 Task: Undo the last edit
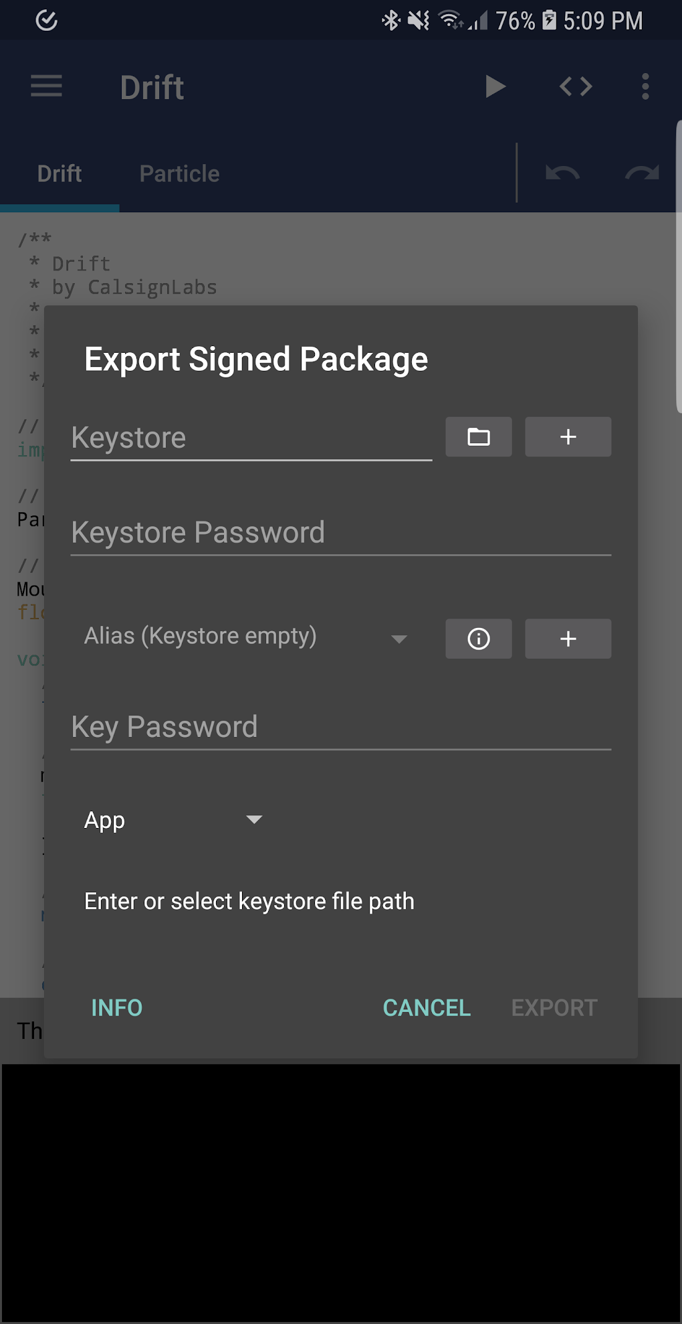562,173
